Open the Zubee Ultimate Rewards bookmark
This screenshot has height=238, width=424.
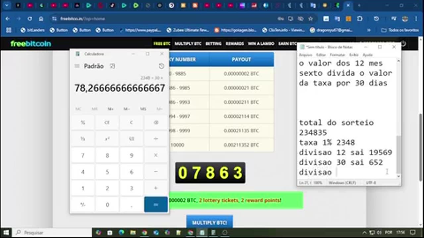(x=188, y=30)
